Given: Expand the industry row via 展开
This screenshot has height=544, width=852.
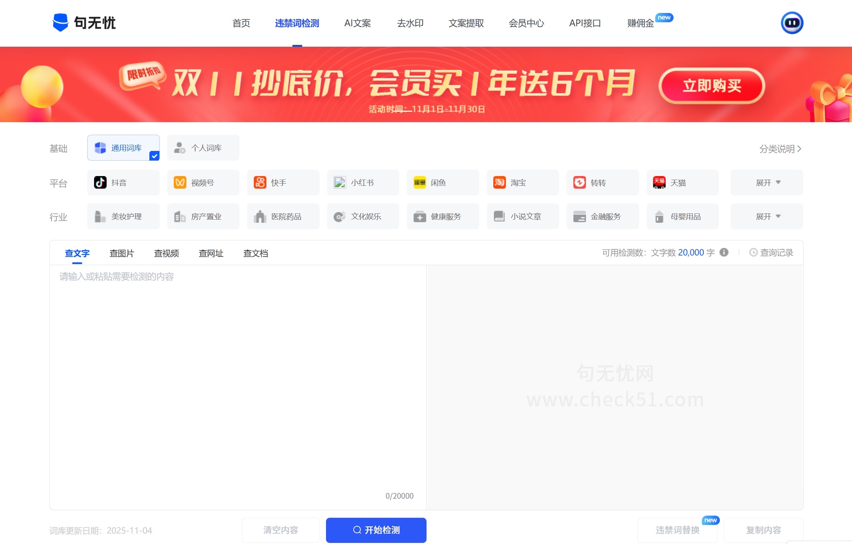Looking at the screenshot, I should click(767, 216).
